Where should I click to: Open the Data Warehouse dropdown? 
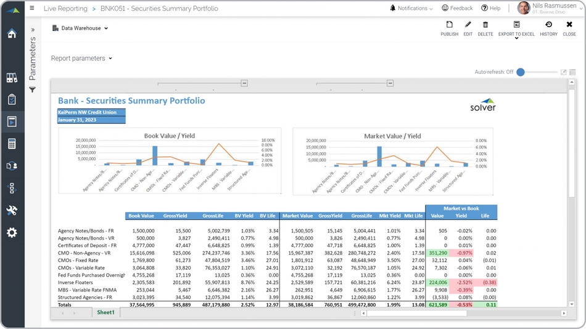pyautogui.click(x=80, y=28)
